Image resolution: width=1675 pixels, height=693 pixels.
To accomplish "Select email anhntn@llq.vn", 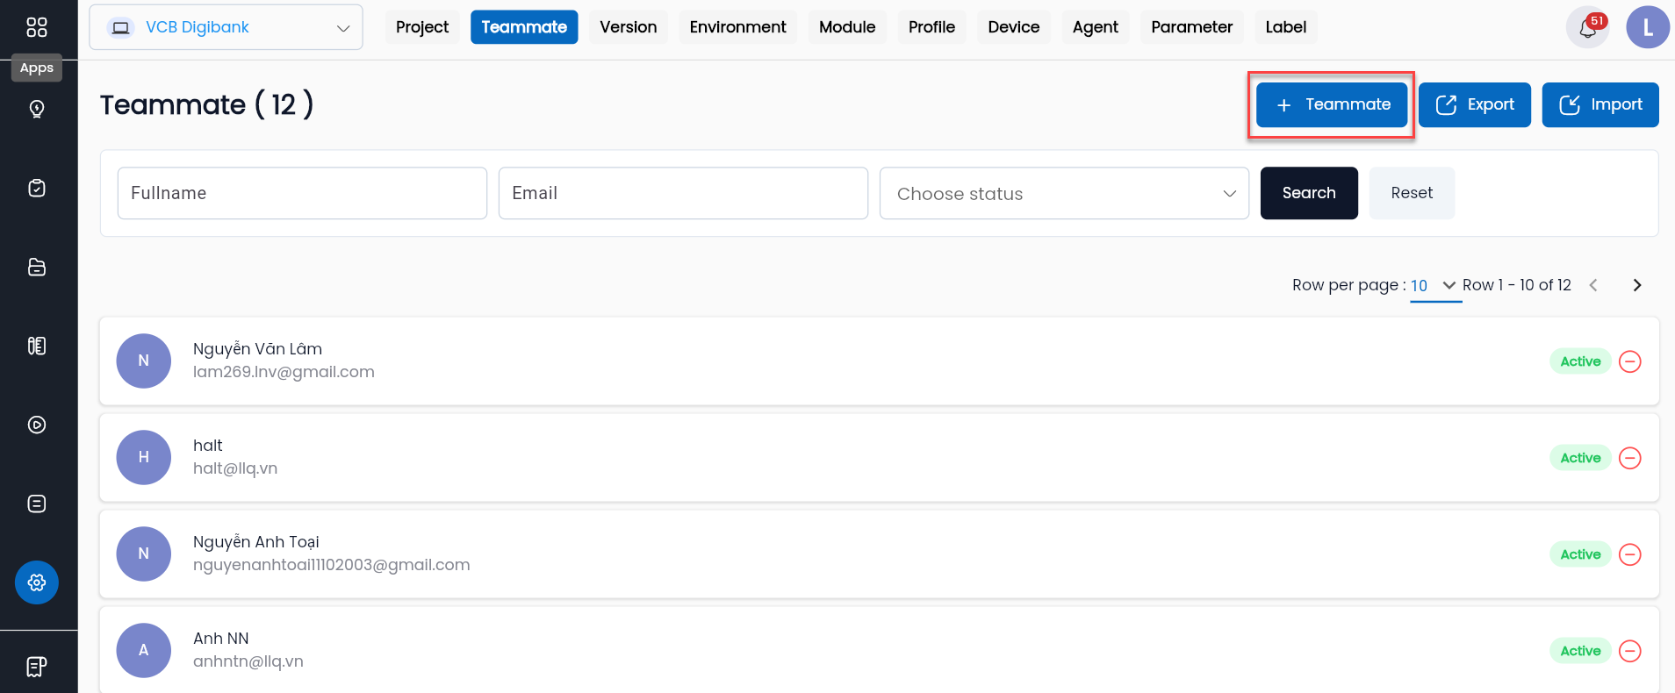I will (x=248, y=661).
